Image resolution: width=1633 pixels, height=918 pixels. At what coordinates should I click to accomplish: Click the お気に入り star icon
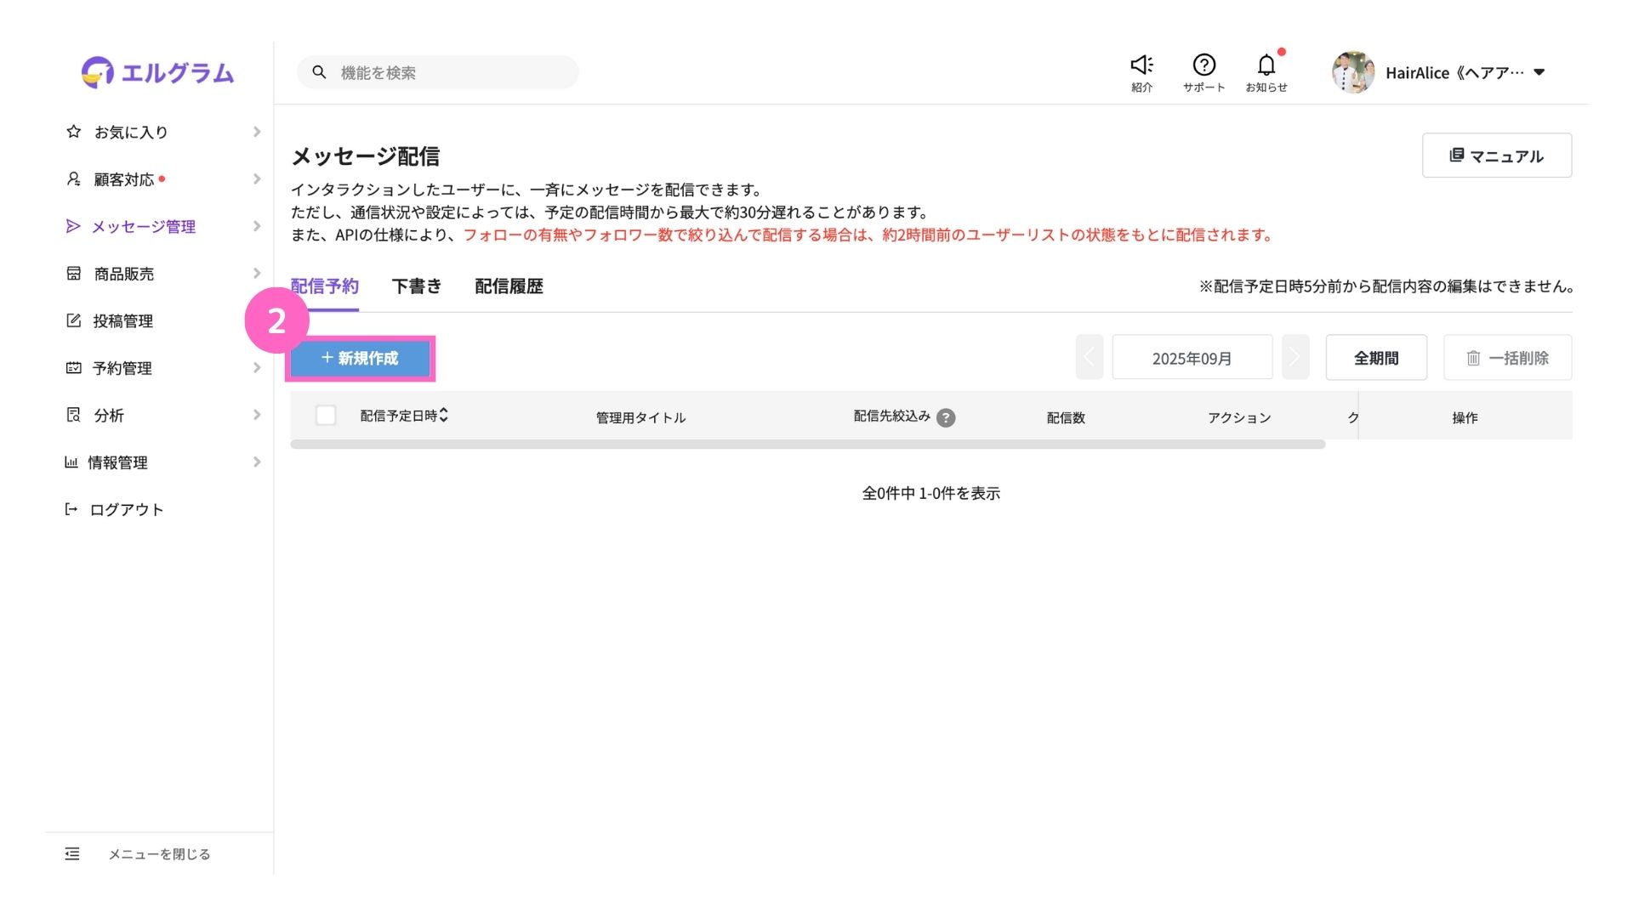click(74, 132)
